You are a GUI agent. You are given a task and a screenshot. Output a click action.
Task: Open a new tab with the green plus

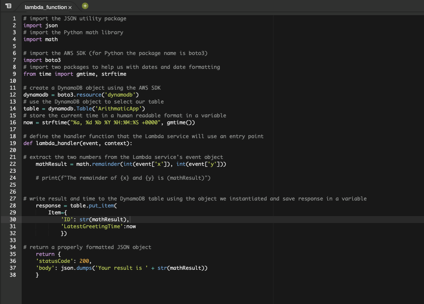pyautogui.click(x=85, y=6)
